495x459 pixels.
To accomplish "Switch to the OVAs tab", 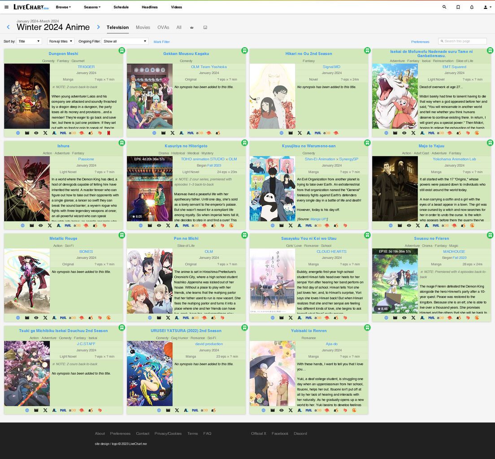I will (x=163, y=27).
